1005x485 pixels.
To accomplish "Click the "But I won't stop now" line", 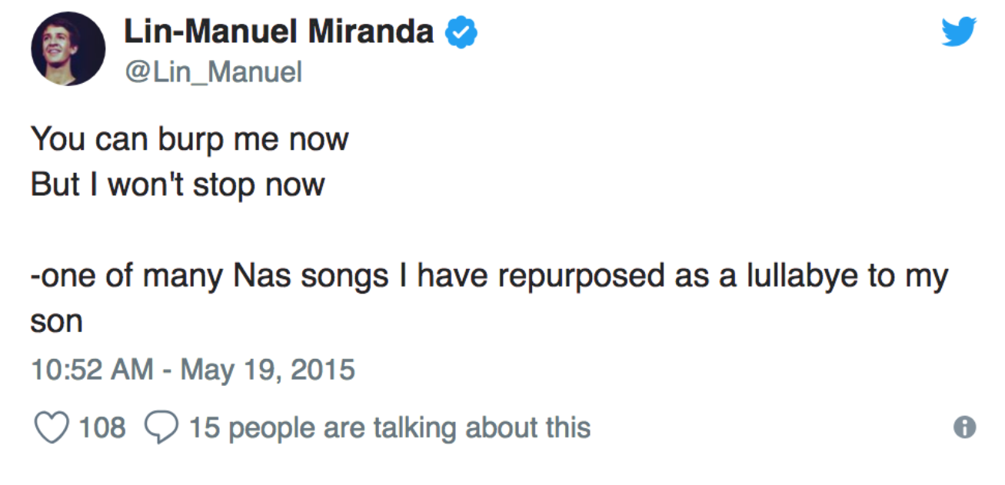I will pos(178,185).
